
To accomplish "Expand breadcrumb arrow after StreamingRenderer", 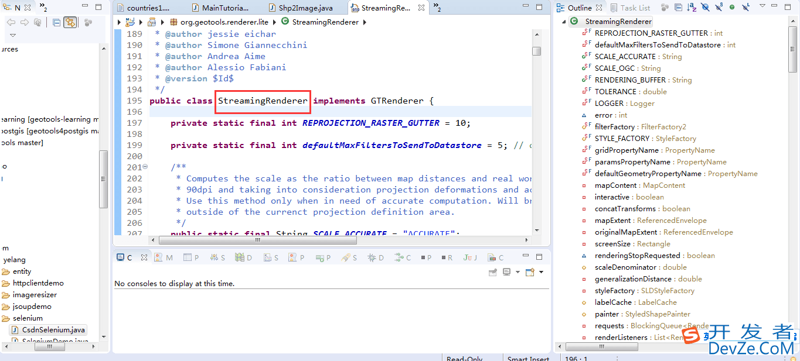I will point(365,22).
